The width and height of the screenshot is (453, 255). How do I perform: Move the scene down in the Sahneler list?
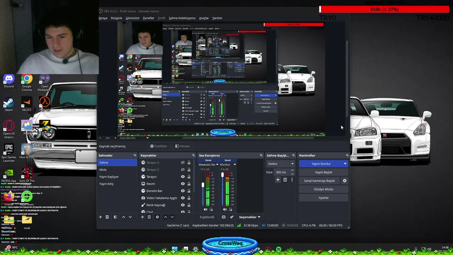pyautogui.click(x=130, y=217)
